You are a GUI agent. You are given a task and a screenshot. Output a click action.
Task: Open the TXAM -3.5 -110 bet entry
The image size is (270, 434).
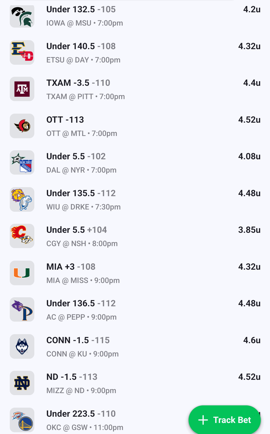[78, 83]
